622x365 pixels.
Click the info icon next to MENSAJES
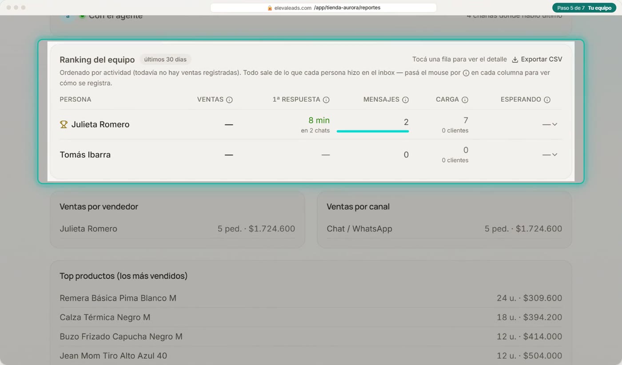click(x=405, y=100)
